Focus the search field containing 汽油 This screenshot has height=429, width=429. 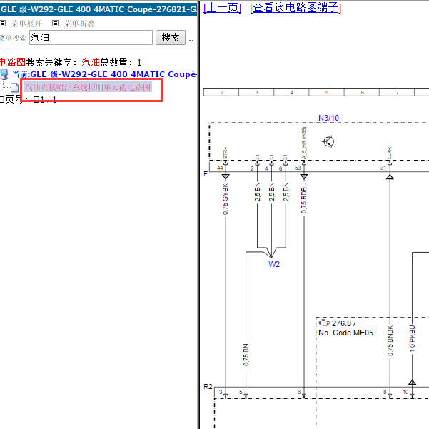coord(91,38)
